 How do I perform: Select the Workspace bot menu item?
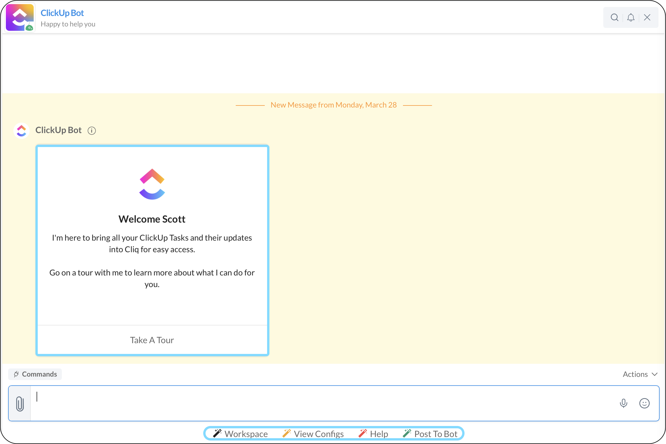tap(241, 434)
